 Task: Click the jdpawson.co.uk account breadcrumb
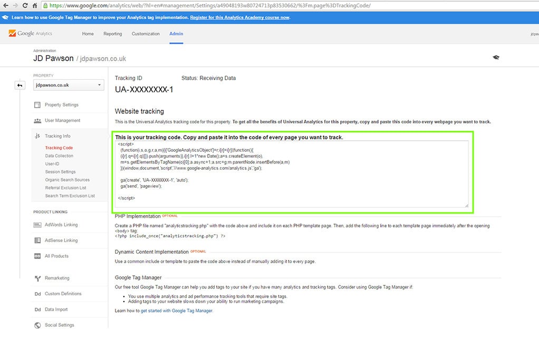click(103, 59)
